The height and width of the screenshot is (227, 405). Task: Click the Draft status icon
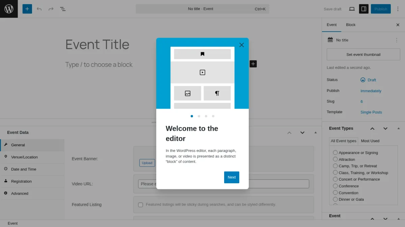363,80
